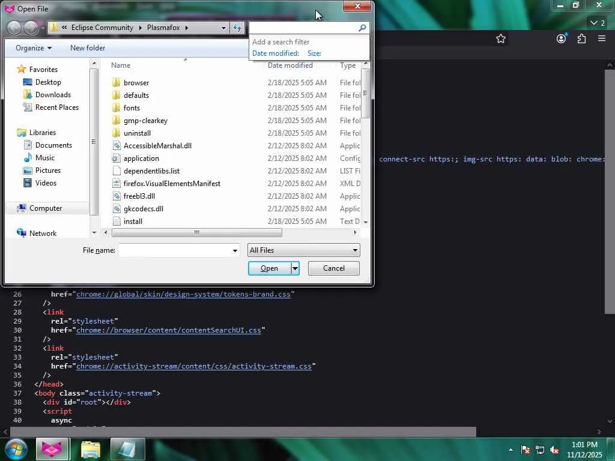
Task: Open Windows Explorer from the taskbar
Action: 91,450
